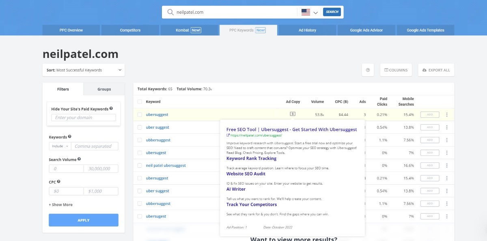Click EXPORT ALL
Image resolution: width=487 pixels, height=241 pixels.
(436, 70)
